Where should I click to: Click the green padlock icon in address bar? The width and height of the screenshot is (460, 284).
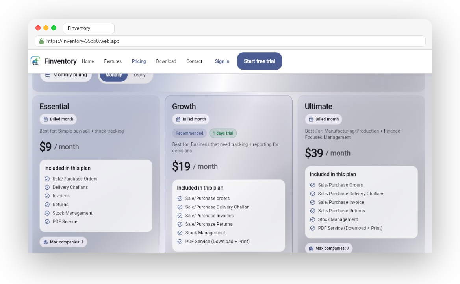[41, 41]
